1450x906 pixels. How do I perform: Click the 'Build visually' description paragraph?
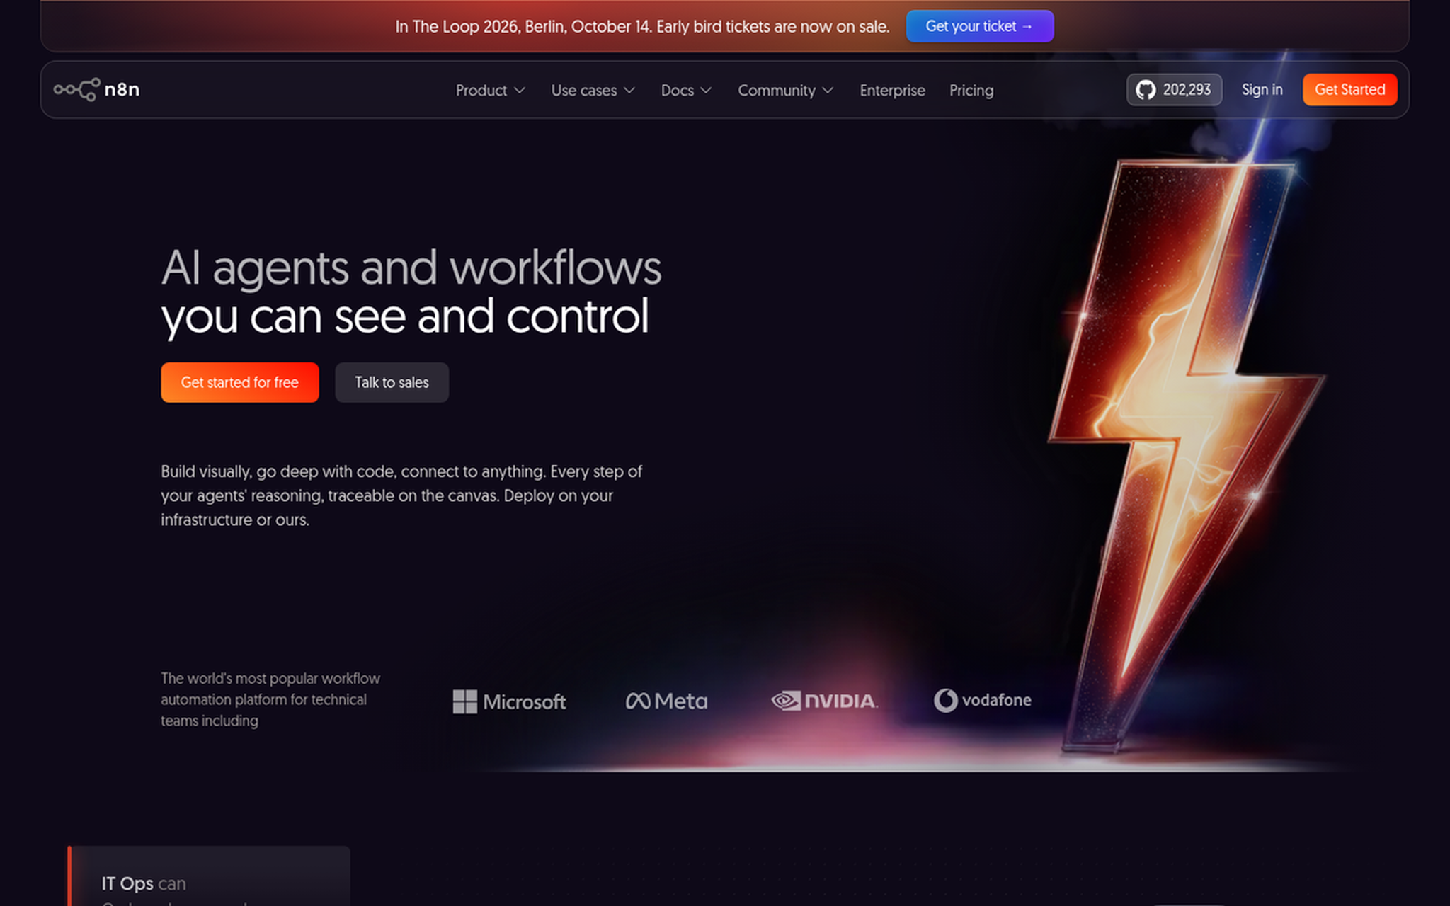pyautogui.click(x=401, y=495)
